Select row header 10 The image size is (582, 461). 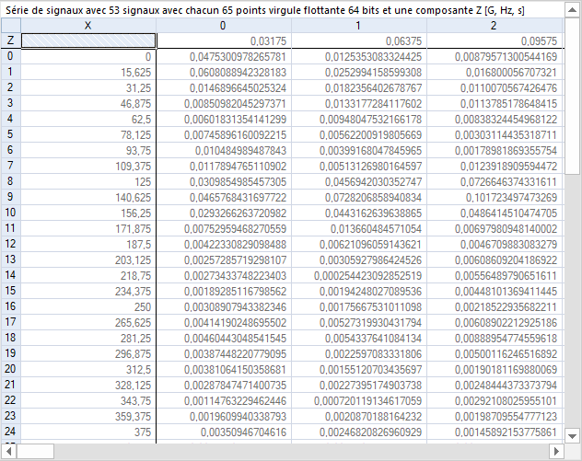[x=11, y=213]
